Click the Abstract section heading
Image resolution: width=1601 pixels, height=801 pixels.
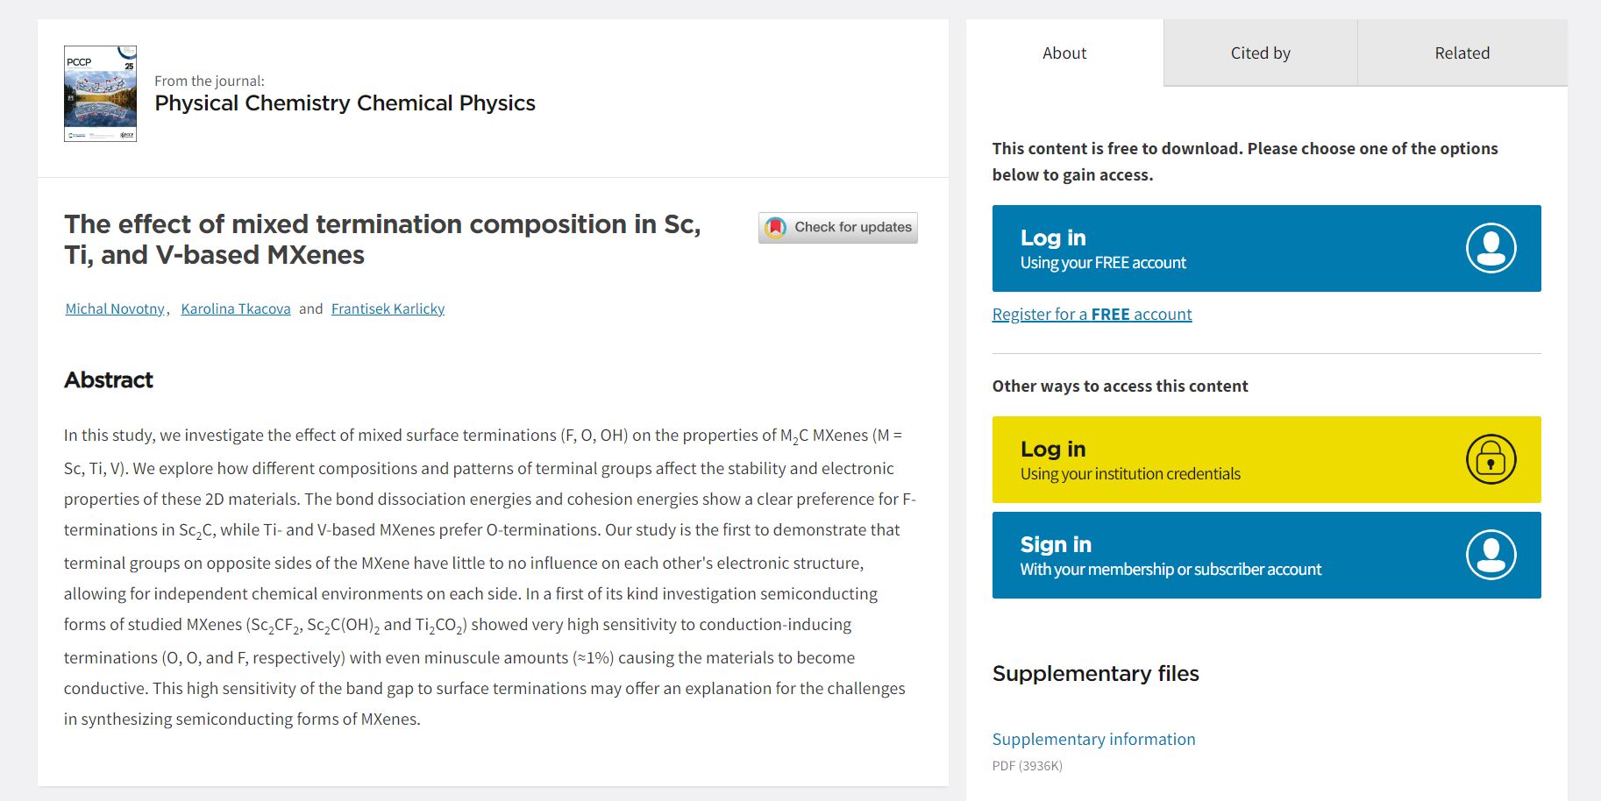pyautogui.click(x=109, y=379)
